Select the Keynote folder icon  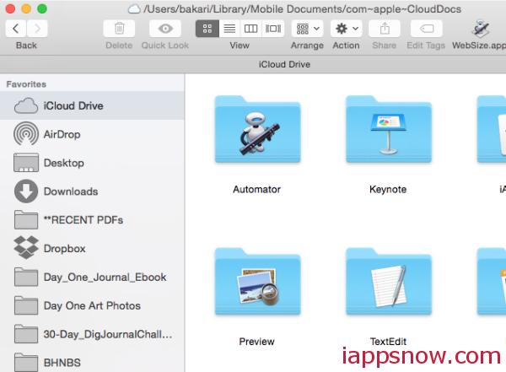click(389, 129)
